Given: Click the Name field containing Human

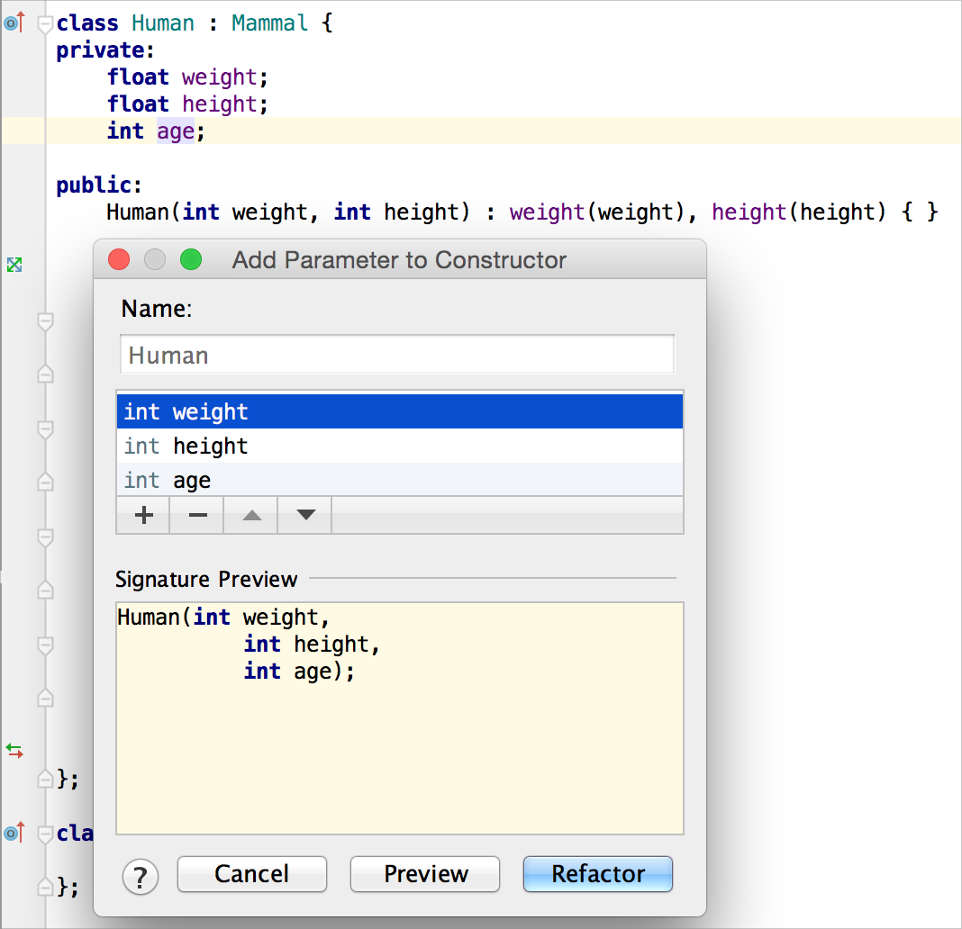Looking at the screenshot, I should tap(397, 355).
